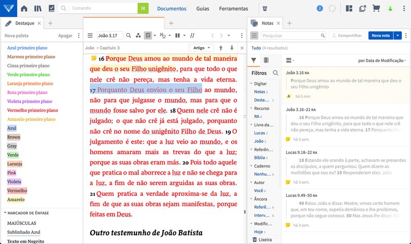
Task: Apply the Pink highlight style
Action: click(12, 172)
